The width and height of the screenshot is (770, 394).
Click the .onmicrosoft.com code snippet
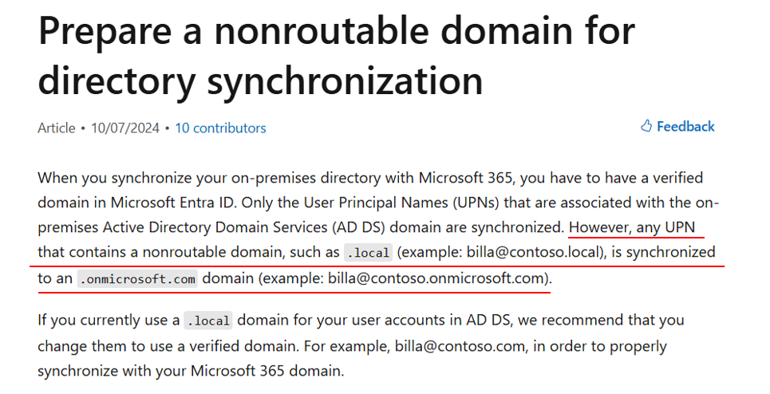coord(137,279)
